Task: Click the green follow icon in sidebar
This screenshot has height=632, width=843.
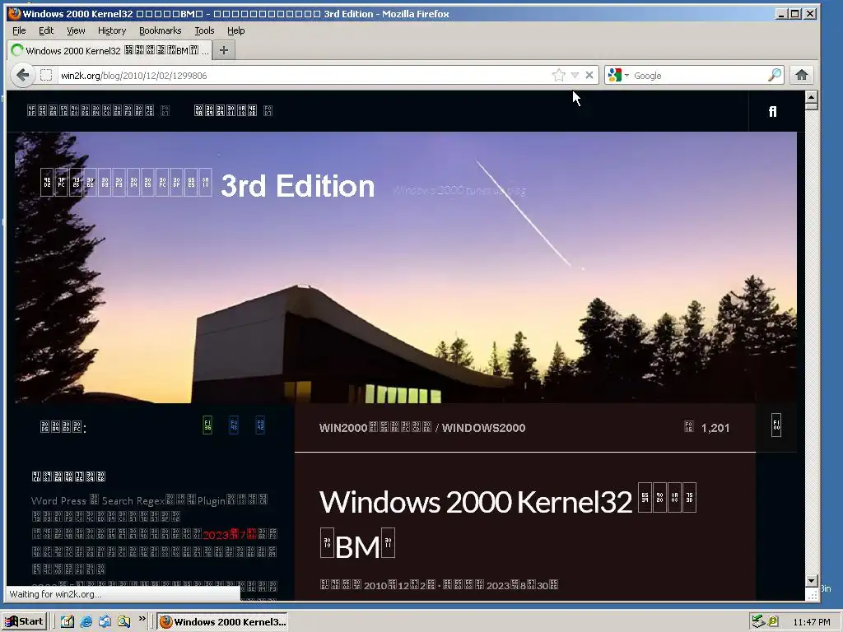Action: coord(207,425)
